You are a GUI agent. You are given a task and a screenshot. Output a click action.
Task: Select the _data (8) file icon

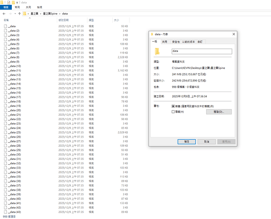5,57
